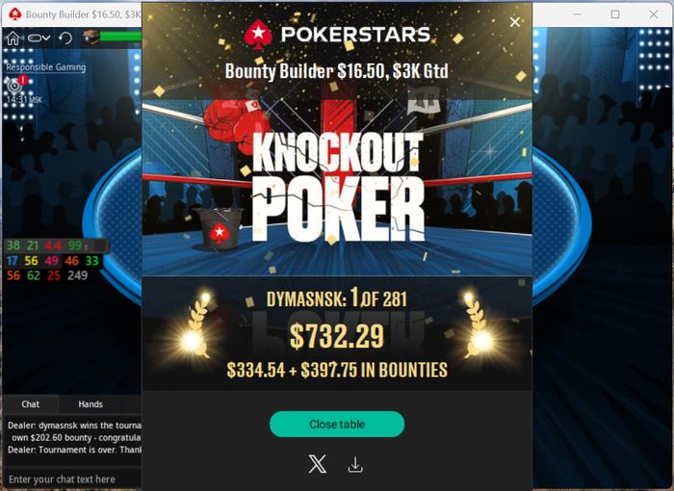Click the timer icon with red alert

pyautogui.click(x=16, y=85)
